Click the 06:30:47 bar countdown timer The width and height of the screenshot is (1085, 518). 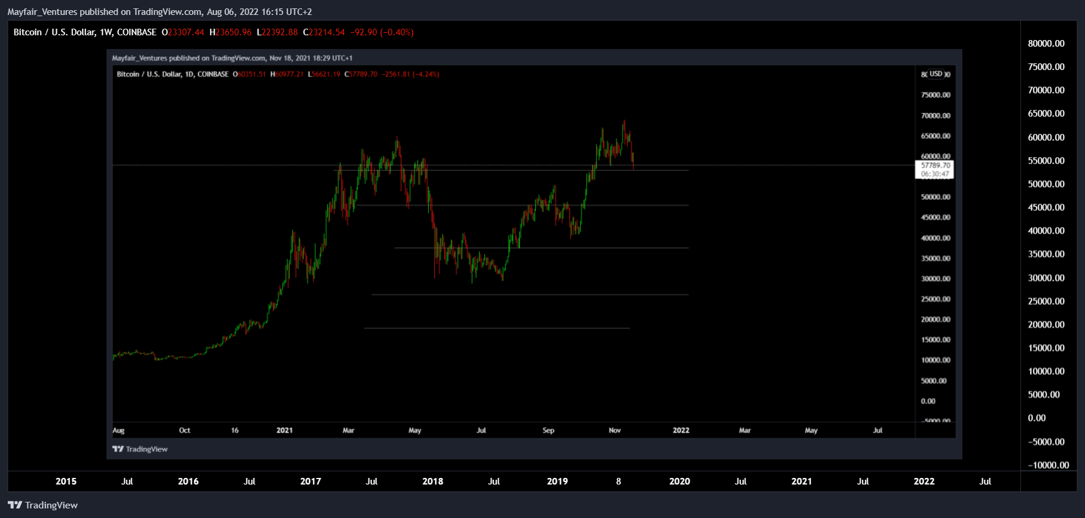(935, 174)
